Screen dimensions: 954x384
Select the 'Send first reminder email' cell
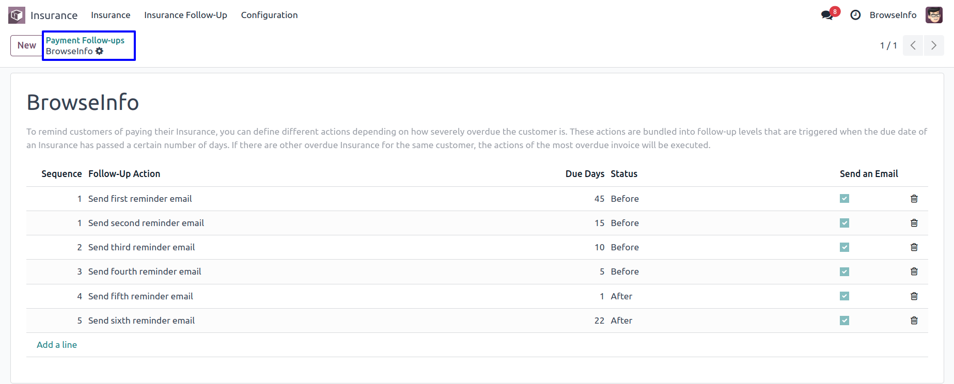coord(140,199)
